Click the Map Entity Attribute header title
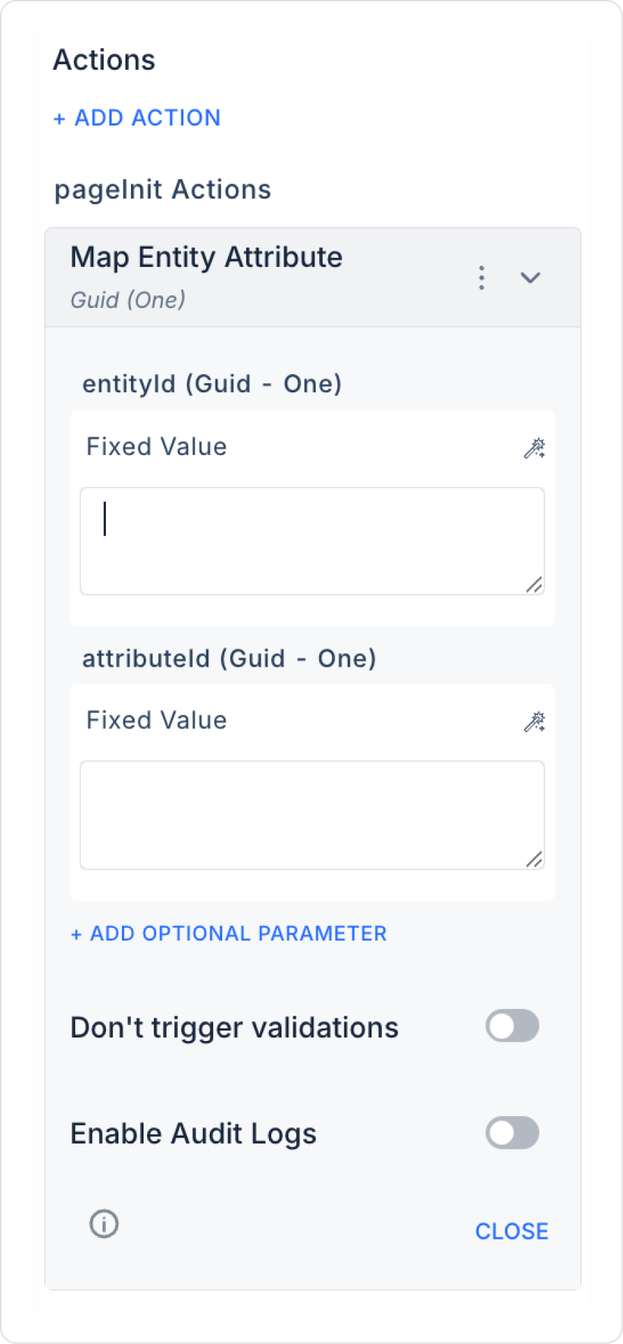The image size is (623, 1344). (206, 257)
